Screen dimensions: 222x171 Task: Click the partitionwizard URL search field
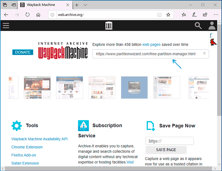point(151,54)
